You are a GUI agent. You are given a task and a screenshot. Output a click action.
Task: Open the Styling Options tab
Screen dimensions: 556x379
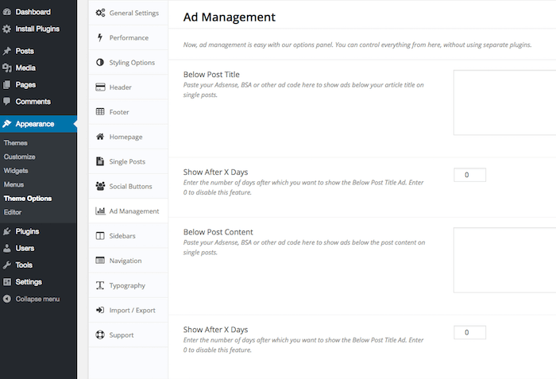point(129,63)
